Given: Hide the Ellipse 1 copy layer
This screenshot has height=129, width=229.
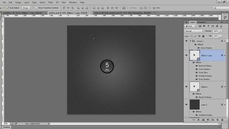Looking at the screenshot, I should [186, 55].
